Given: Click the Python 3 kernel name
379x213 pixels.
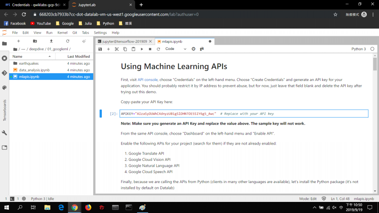Looking at the screenshot, I should (x=358, y=49).
